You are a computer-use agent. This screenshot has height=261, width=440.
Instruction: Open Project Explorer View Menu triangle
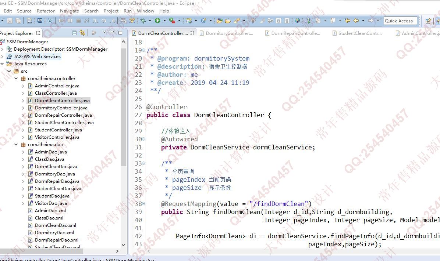coord(104,32)
